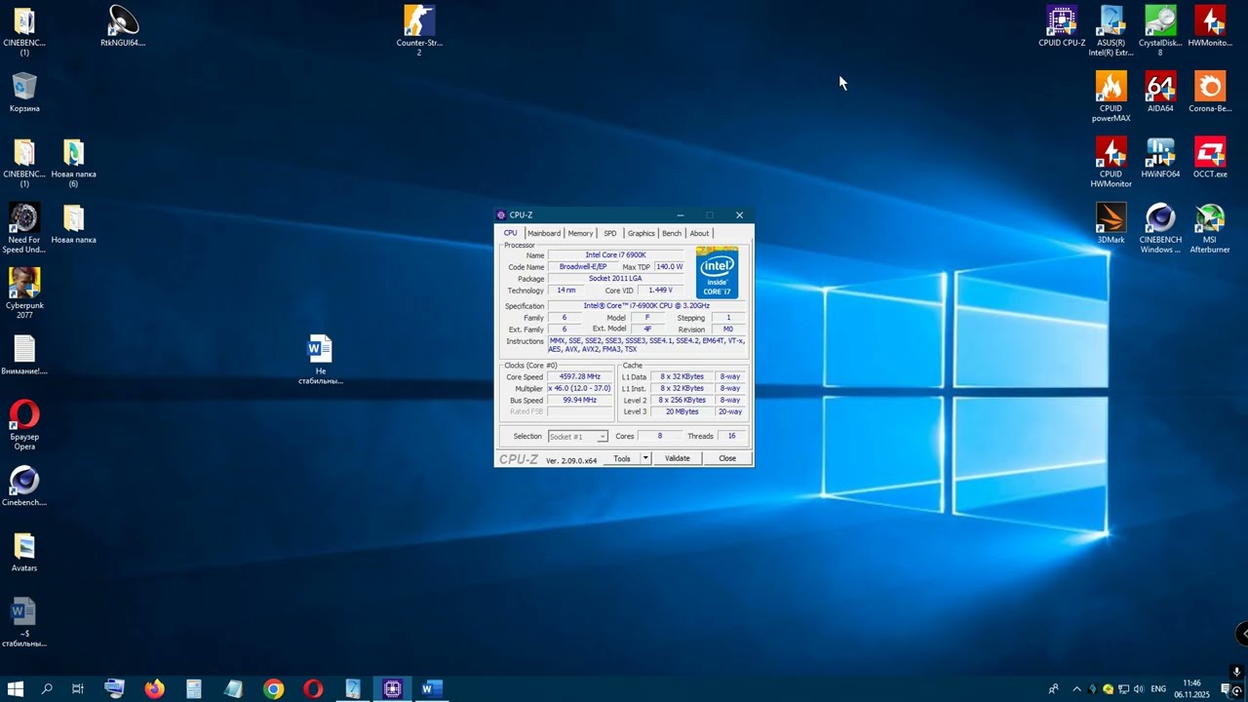Screen dimensions: 1248x702
Task: Open the Bench tab in CPU-Z
Action: (672, 233)
